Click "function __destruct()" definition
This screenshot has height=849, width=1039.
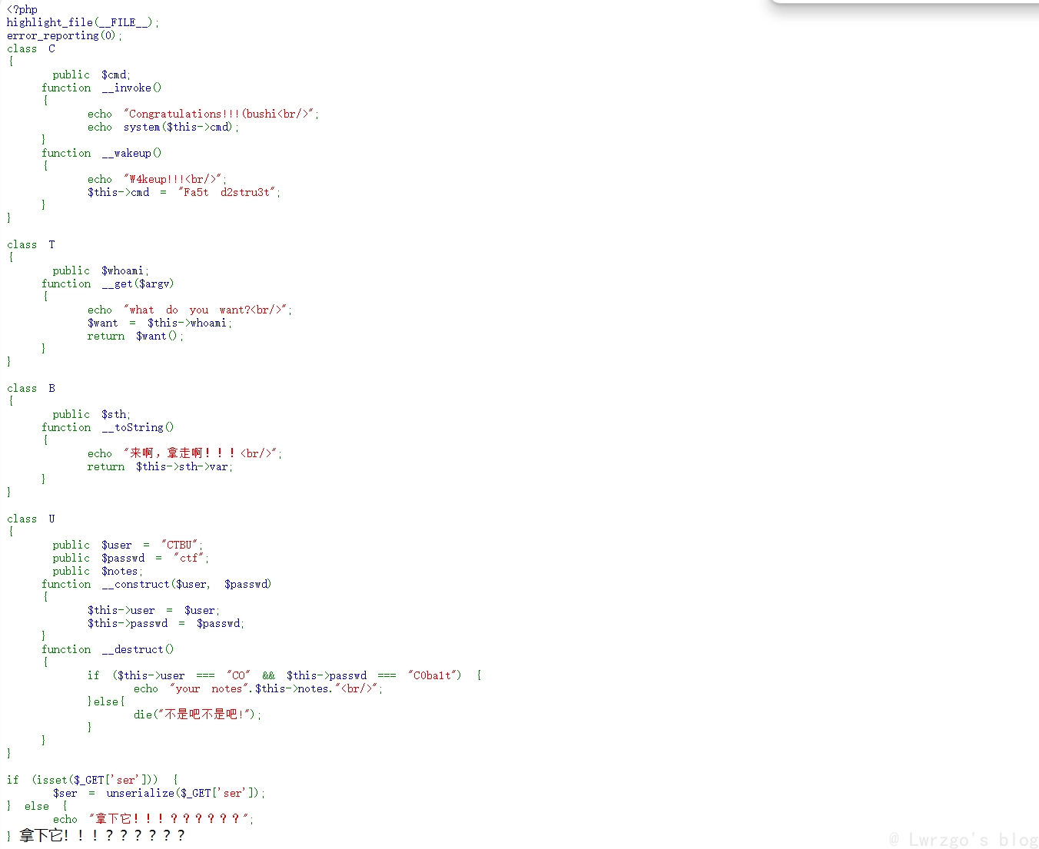(x=108, y=649)
